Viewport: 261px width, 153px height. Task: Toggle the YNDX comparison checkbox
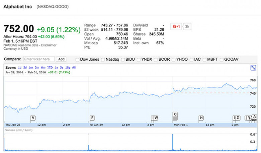pyautogui.click(x=139, y=60)
